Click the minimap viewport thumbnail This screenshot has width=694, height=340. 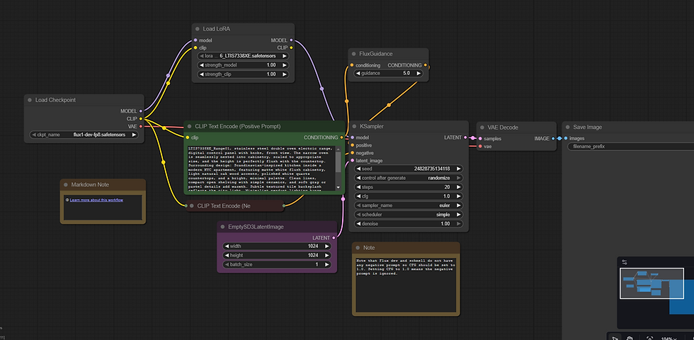click(x=652, y=283)
